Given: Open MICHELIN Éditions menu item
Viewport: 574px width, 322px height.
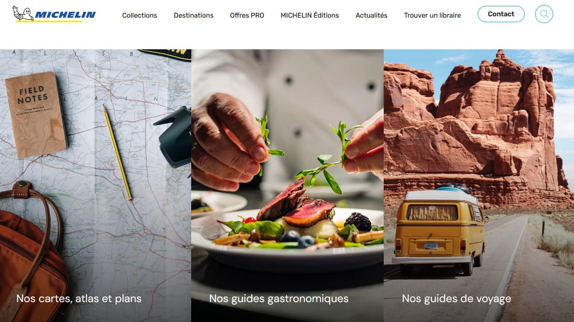Looking at the screenshot, I should [310, 15].
